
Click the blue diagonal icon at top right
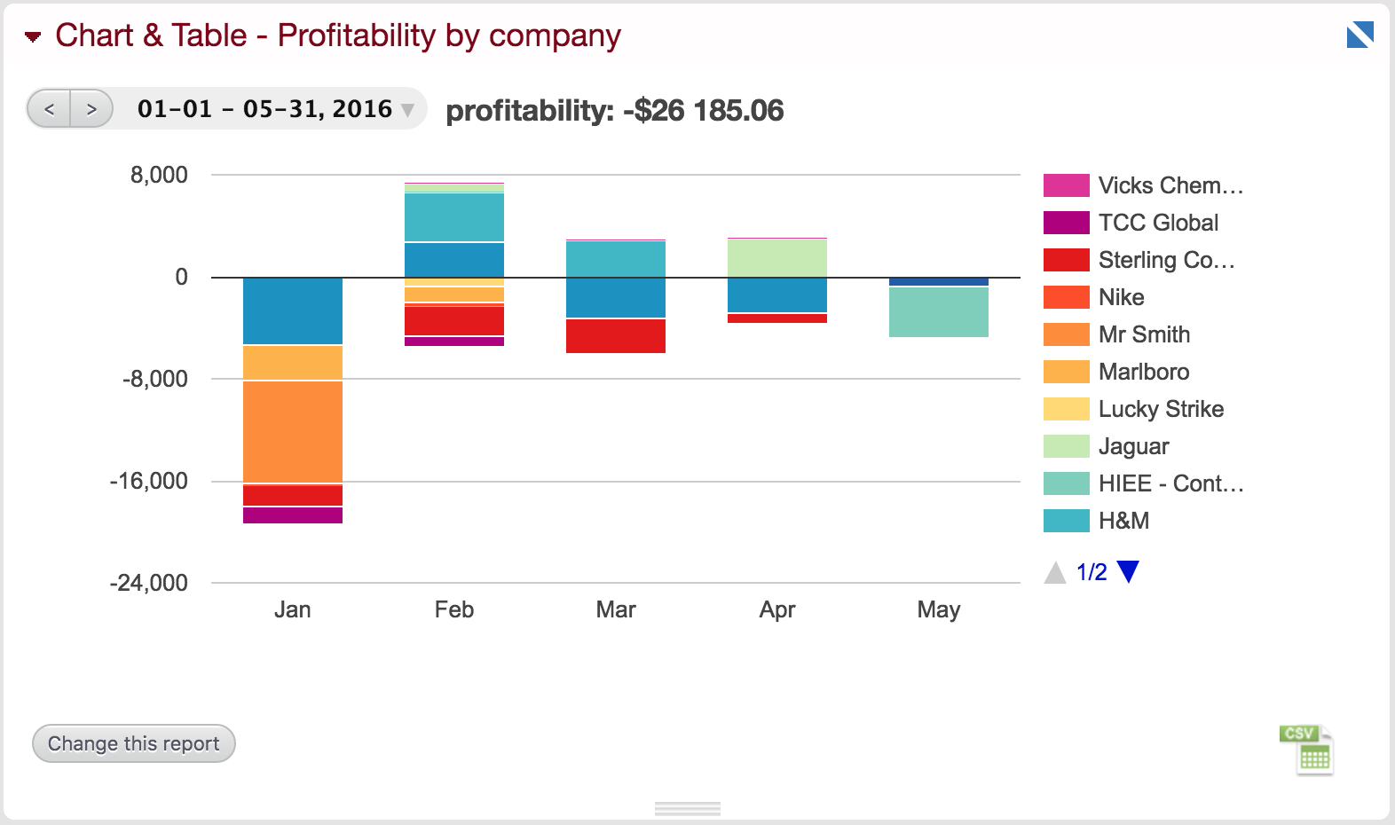(1360, 35)
